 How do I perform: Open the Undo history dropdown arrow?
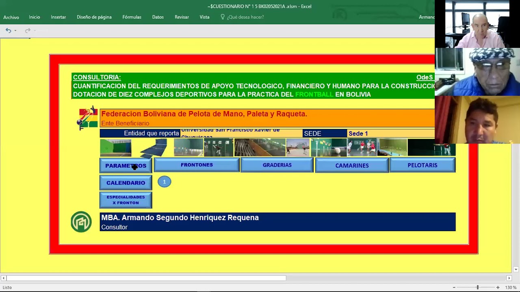[x=15, y=30]
